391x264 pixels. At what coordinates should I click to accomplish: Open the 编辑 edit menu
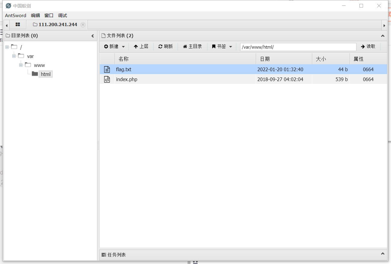pyautogui.click(x=35, y=15)
